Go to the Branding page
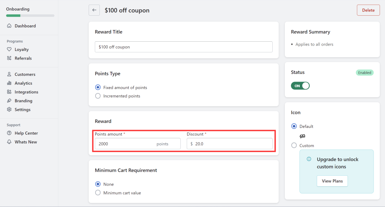This screenshot has width=385, height=207. pyautogui.click(x=23, y=101)
